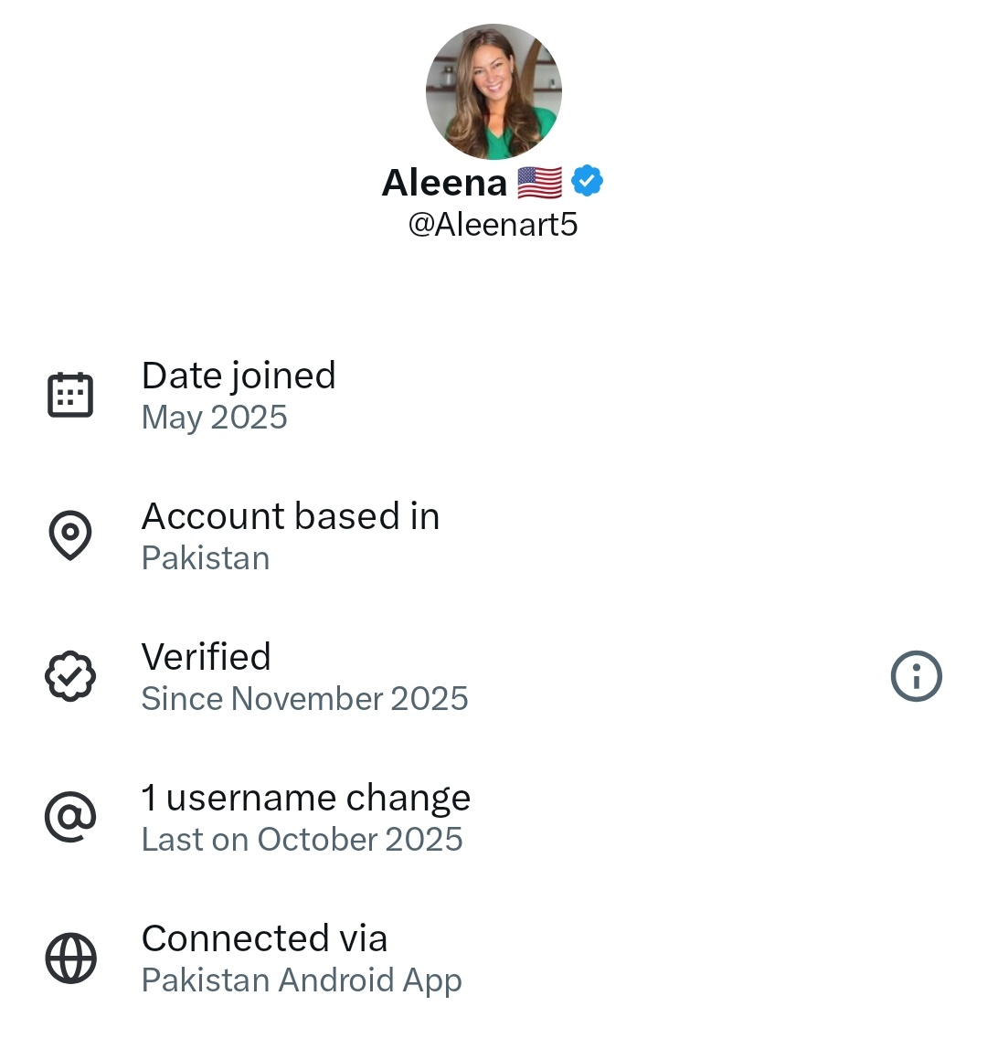The height and width of the screenshot is (1038, 987).
Task: Tap the May 2025 join date
Action: (215, 418)
